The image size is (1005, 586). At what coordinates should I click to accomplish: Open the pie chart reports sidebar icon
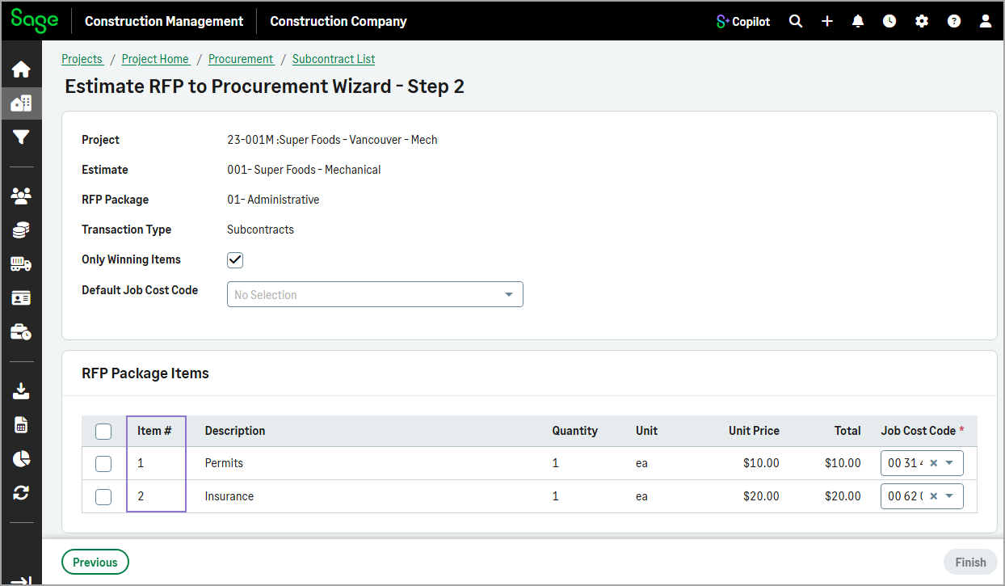tap(21, 458)
